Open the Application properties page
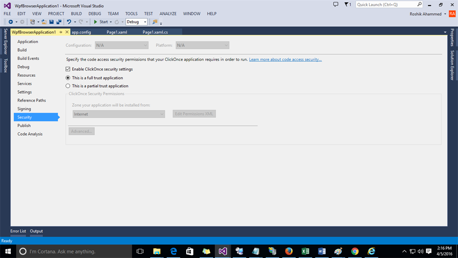Image resolution: width=458 pixels, height=258 pixels. pyautogui.click(x=28, y=42)
